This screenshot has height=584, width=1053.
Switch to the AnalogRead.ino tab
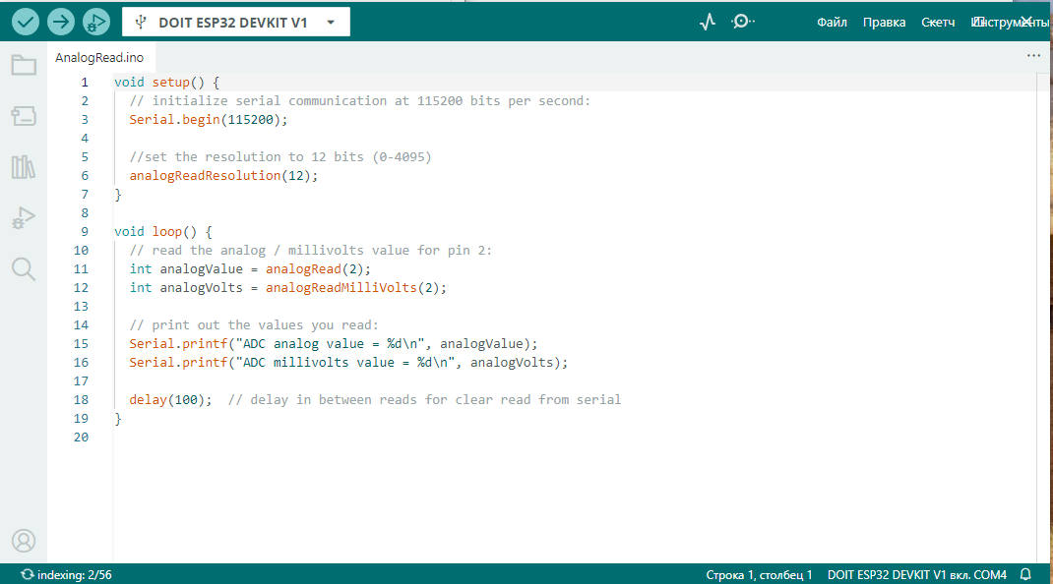click(99, 58)
